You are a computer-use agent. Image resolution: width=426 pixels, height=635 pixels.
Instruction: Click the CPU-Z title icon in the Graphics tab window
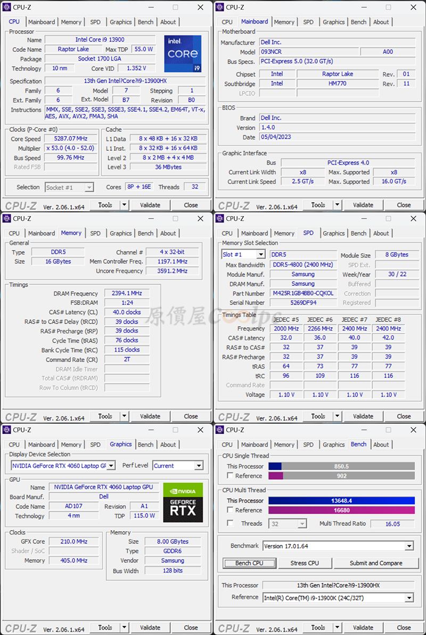coord(6,430)
